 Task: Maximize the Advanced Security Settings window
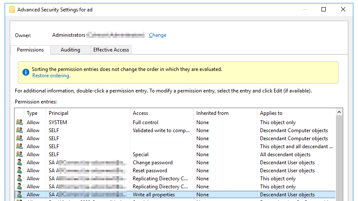tap(324, 9)
